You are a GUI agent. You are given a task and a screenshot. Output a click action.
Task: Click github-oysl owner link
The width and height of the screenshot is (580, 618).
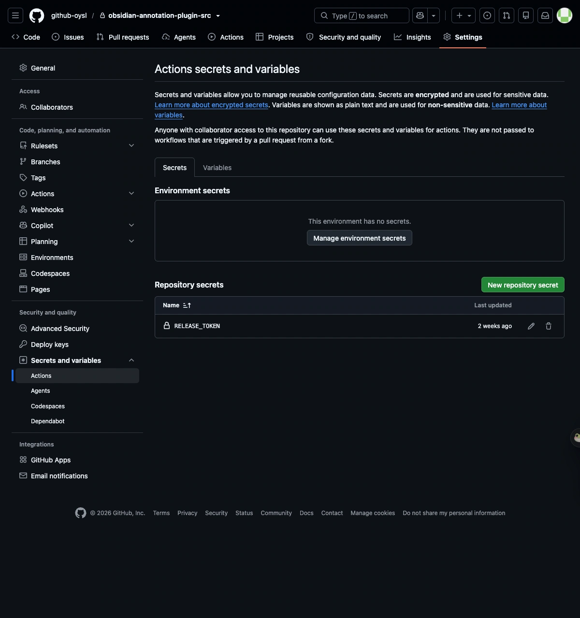coord(69,15)
